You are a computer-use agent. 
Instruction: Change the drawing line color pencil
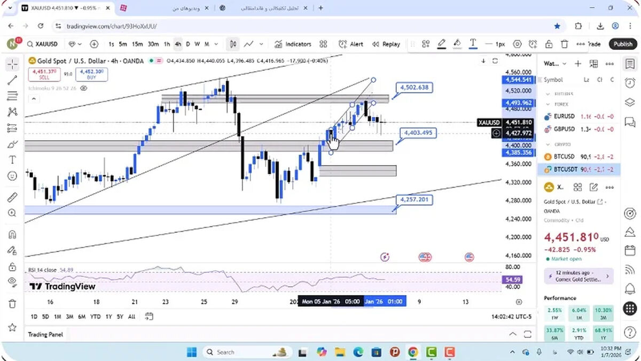[x=441, y=44]
